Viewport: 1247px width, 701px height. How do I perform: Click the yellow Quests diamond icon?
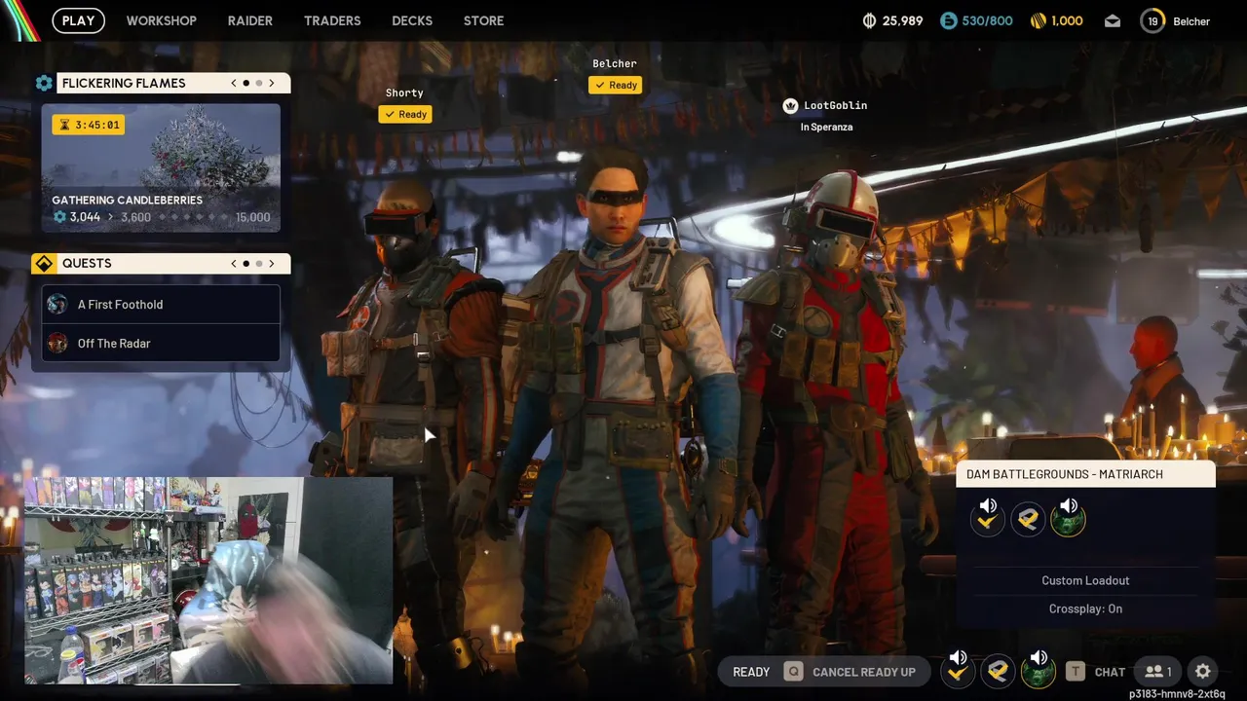click(x=44, y=264)
